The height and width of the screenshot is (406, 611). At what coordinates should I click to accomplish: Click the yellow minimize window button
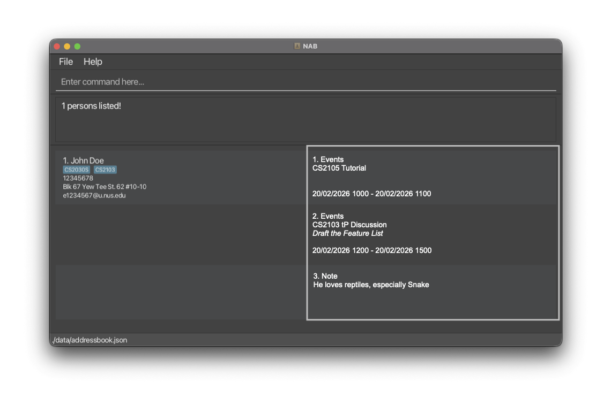67,47
